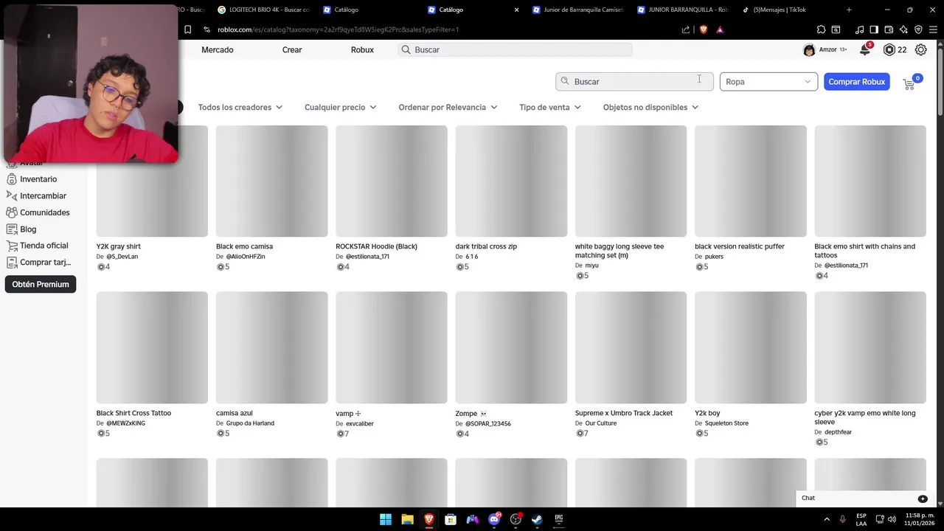This screenshot has height=531, width=944.
Task: Click the top navigation Buscar search box
Action: pos(515,49)
